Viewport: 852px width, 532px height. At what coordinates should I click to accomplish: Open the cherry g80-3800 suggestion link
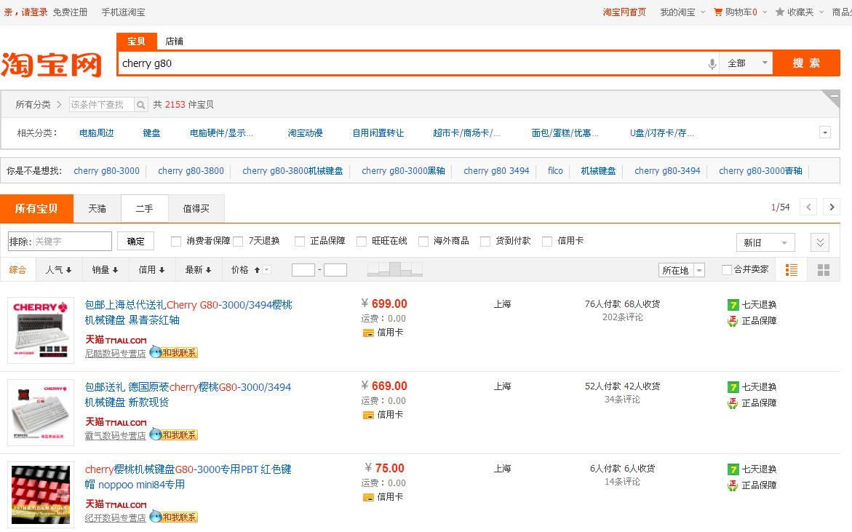191,171
